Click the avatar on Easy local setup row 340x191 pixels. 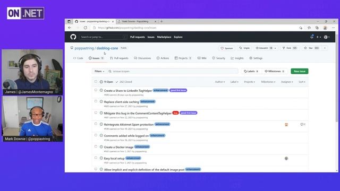[x=286, y=158]
